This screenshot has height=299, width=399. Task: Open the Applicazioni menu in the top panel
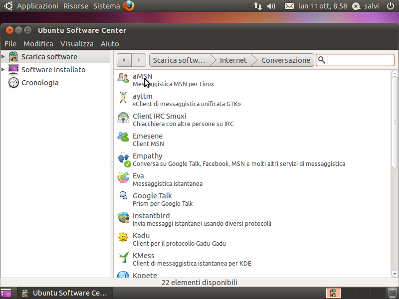(37, 6)
